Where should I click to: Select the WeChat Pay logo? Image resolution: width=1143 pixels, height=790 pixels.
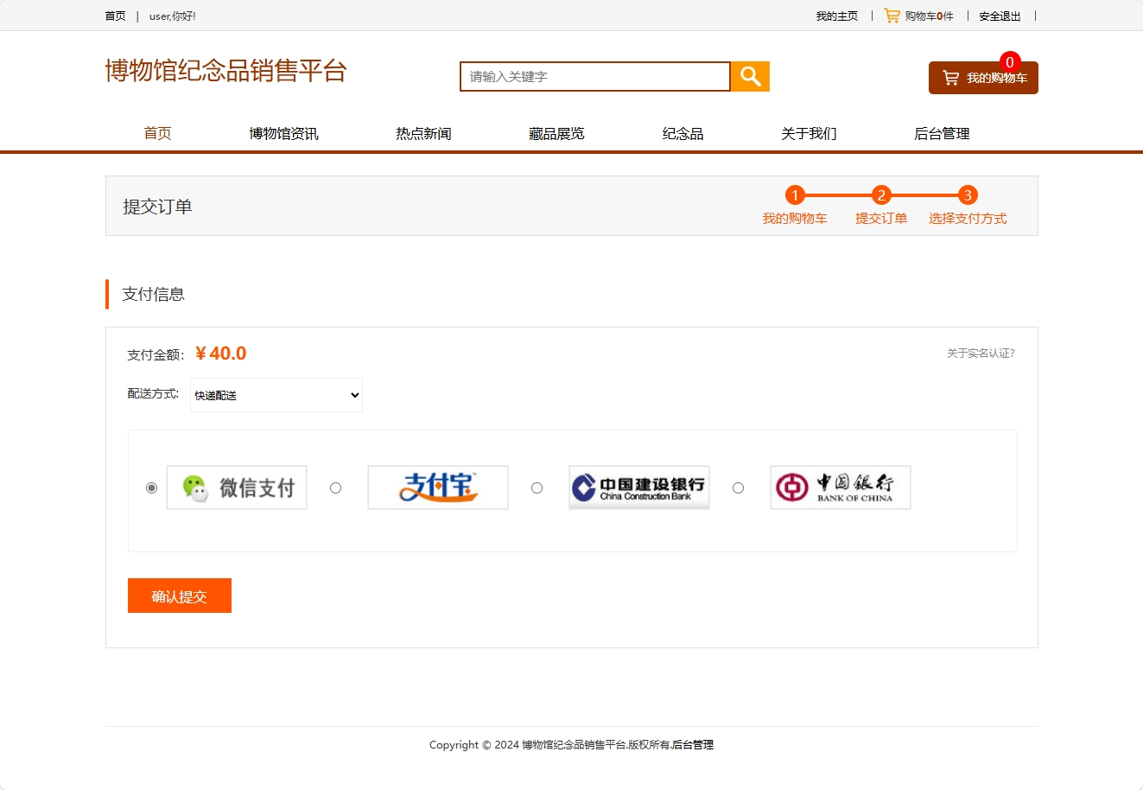tap(236, 487)
